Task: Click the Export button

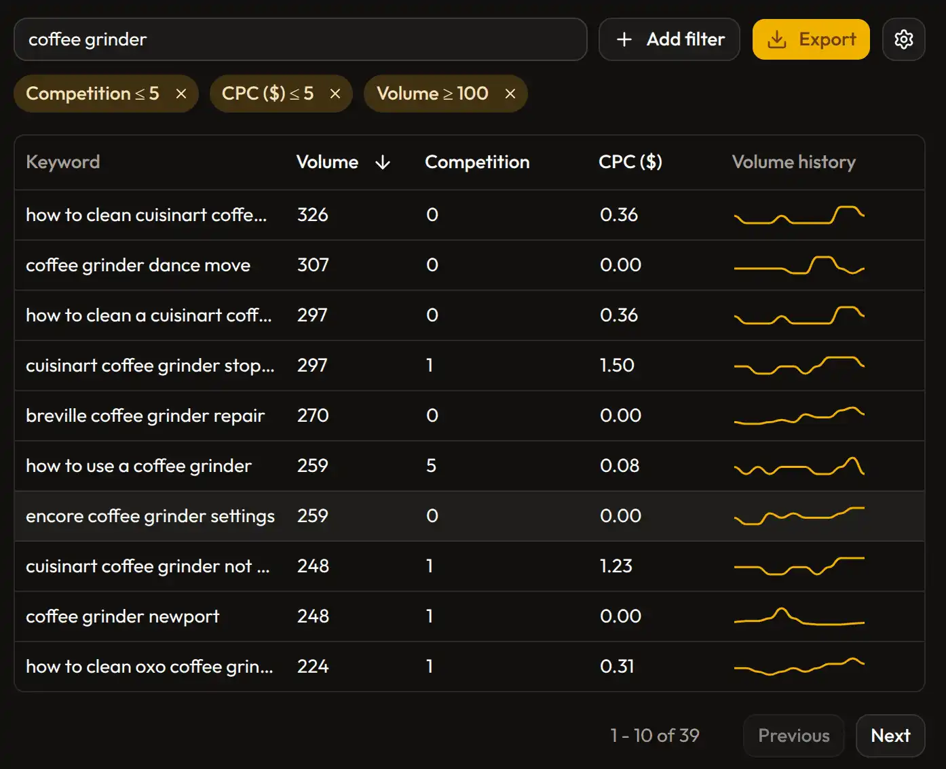Action: (x=811, y=39)
